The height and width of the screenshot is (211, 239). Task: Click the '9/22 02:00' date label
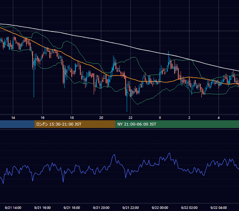(189, 207)
